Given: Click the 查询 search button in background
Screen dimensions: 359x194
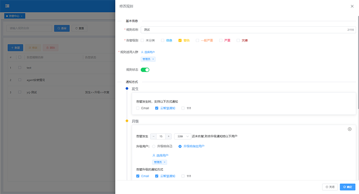Looking at the screenshot, I should (x=62, y=28).
